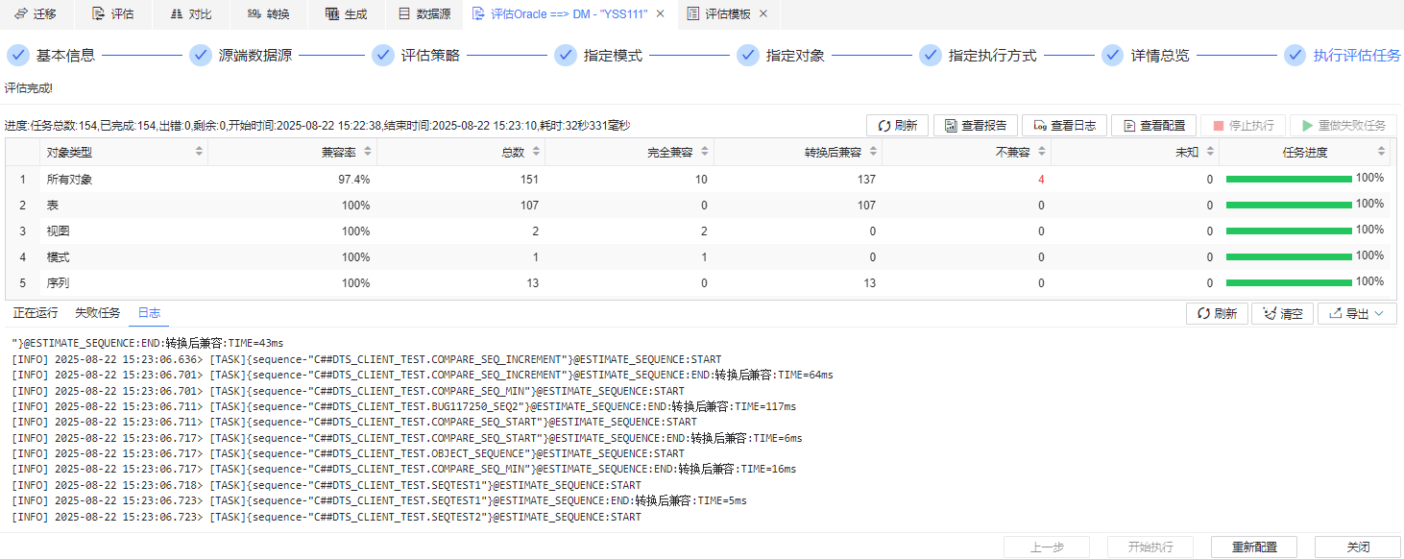Open the 转换 tab
The width and height of the screenshot is (1404, 559).
pyautogui.click(x=268, y=14)
